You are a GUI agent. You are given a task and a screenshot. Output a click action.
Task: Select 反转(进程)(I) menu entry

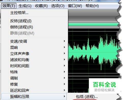click(35, 21)
